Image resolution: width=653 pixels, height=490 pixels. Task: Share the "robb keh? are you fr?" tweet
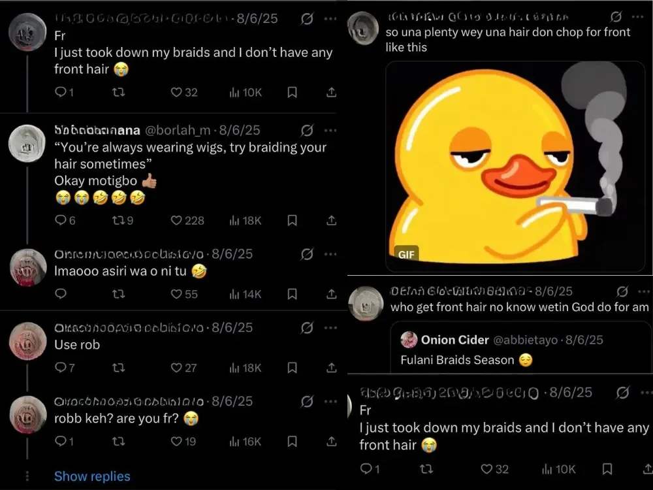[331, 442]
